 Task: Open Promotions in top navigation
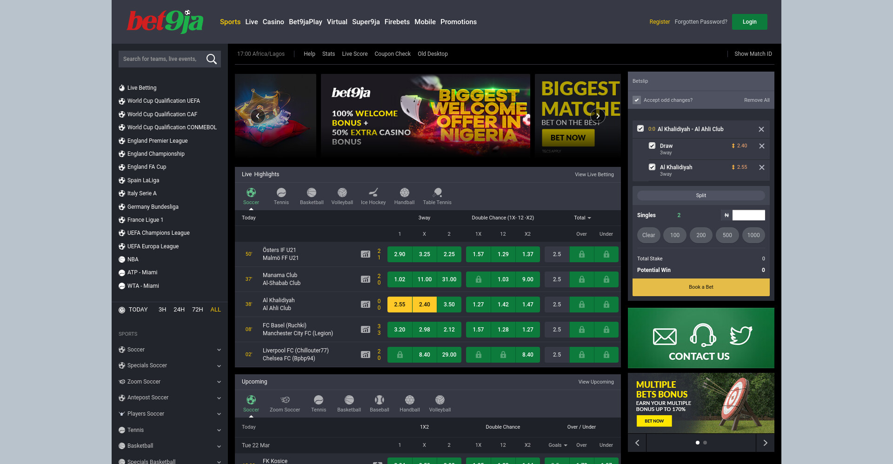pos(459,22)
